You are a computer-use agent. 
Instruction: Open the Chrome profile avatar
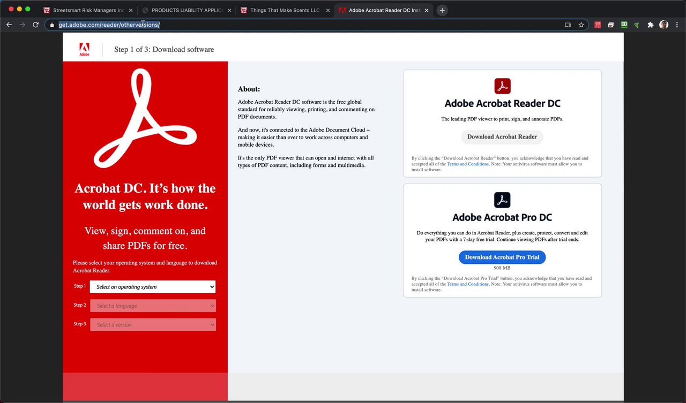pos(663,25)
